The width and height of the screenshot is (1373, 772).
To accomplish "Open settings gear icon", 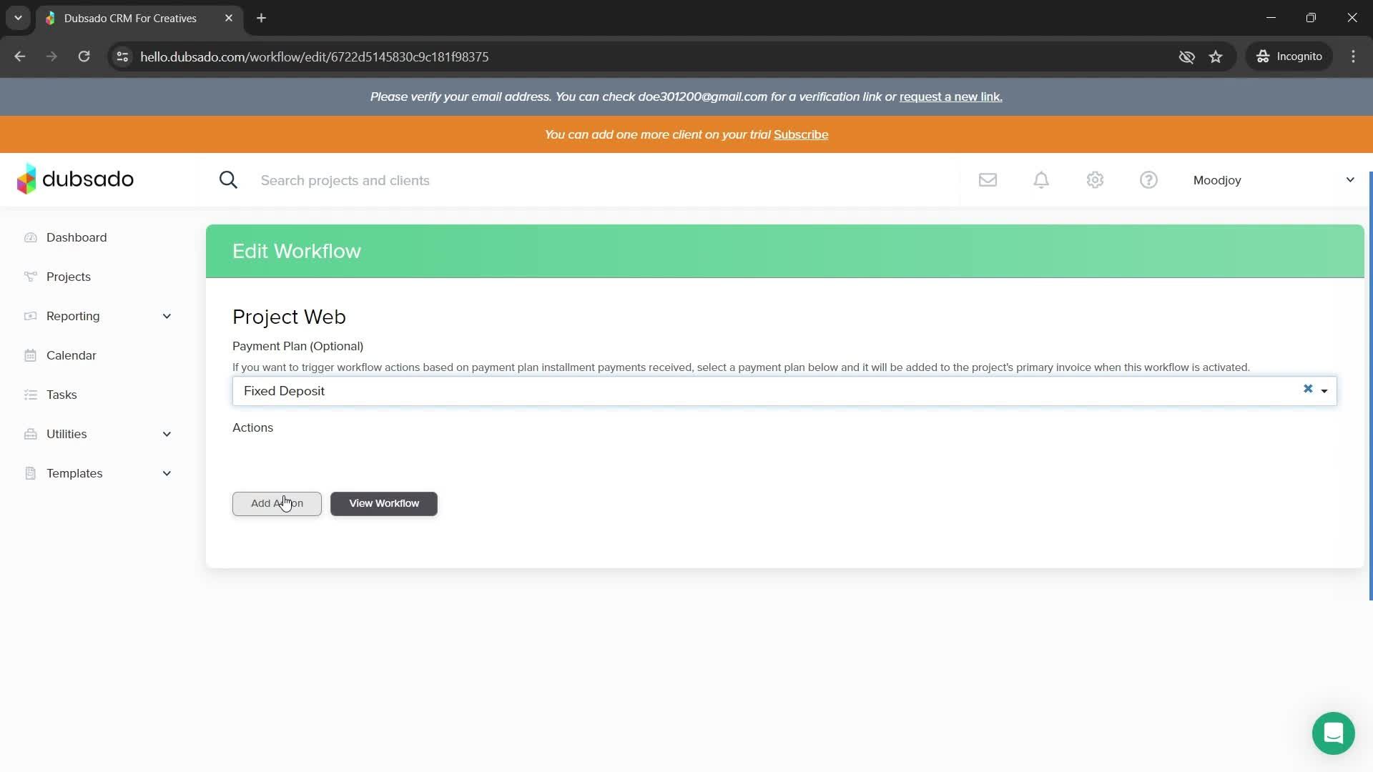I will [x=1095, y=180].
